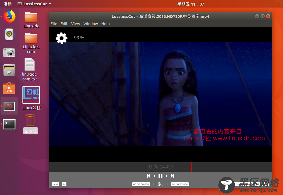Select the 回收站 trash icon
Image resolution: width=283 pixels, height=195 pixels.
click(30, 124)
